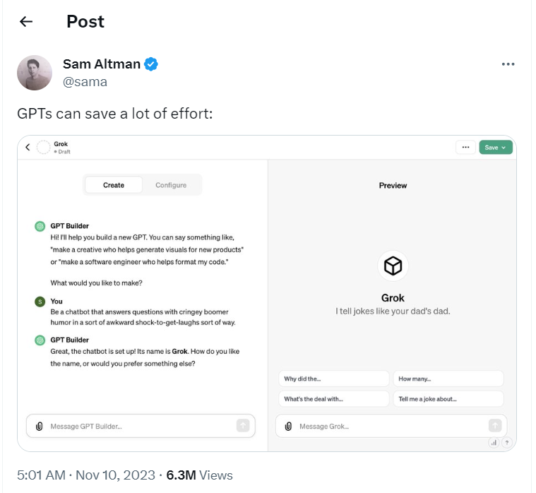Select the "Why did the..." starter prompt
Screen dimensions: 536x493
pos(333,379)
